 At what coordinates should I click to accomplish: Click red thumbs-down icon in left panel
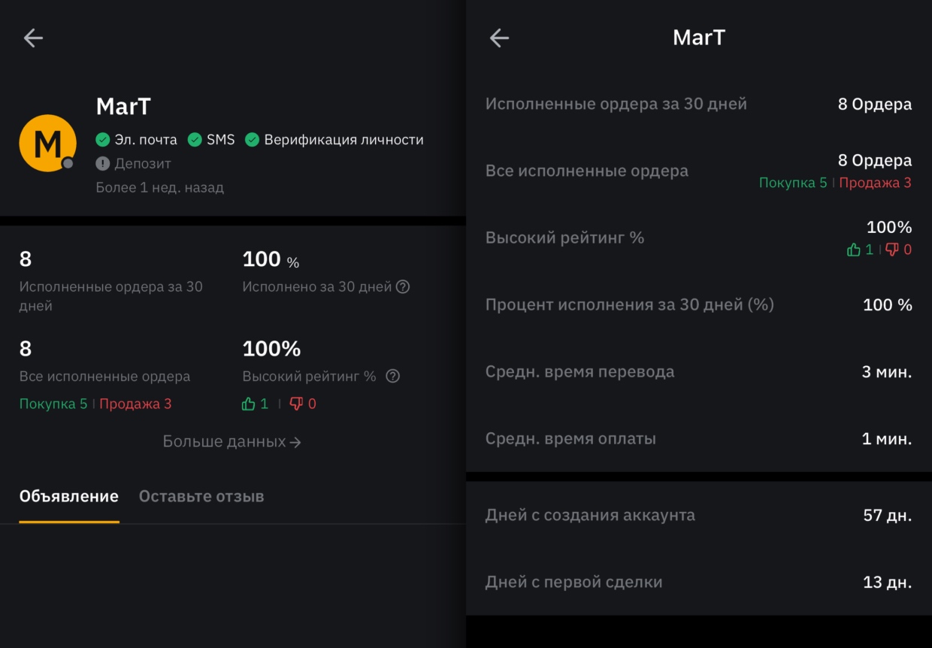click(x=296, y=404)
